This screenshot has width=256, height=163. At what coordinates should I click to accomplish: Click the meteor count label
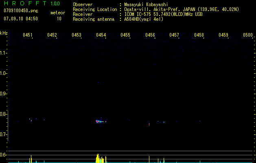point(58,13)
